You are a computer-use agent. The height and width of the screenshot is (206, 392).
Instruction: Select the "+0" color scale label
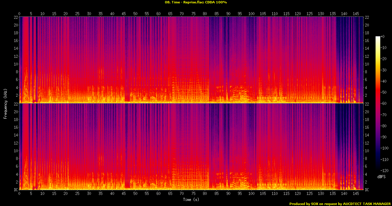tap(383, 37)
